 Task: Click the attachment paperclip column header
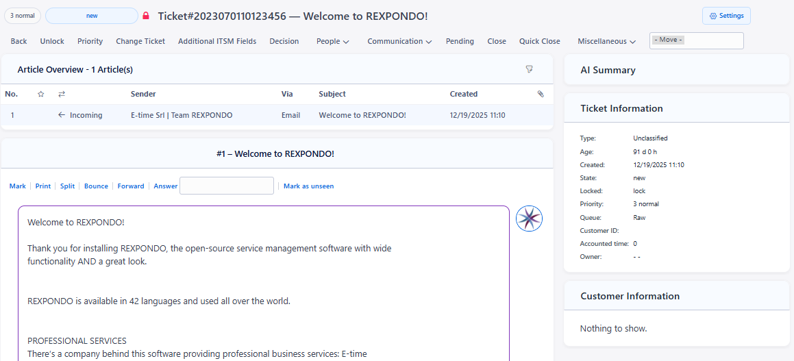pyautogui.click(x=541, y=94)
